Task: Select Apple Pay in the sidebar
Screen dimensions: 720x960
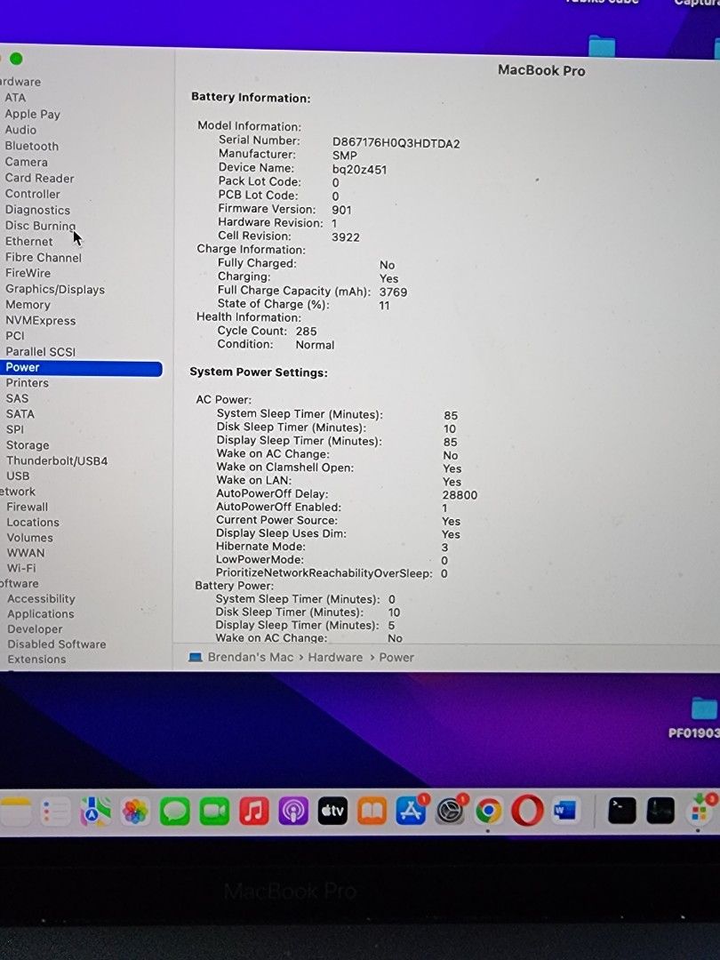Action: click(33, 114)
